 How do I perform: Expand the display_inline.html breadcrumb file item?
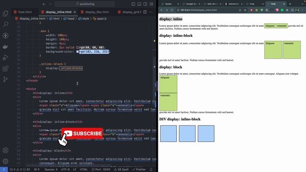point(30,19)
